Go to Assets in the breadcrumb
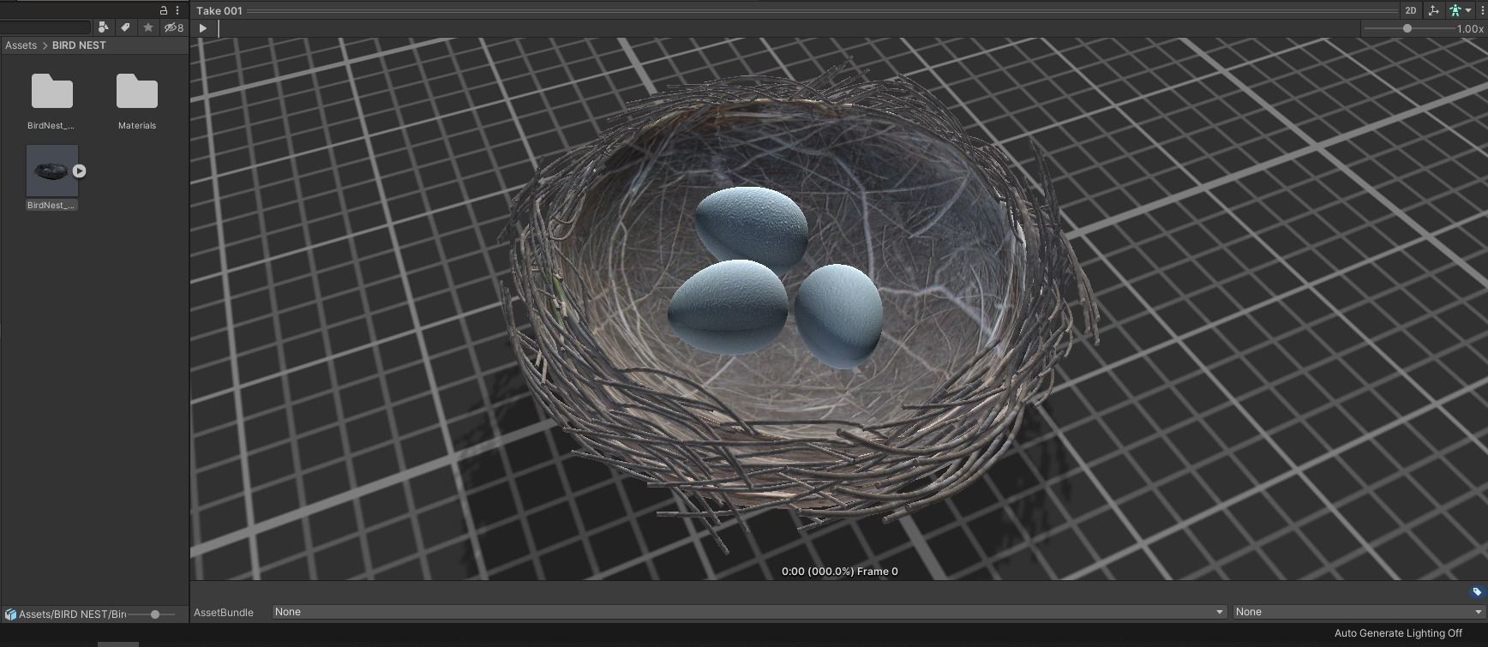Viewport: 1488px width, 647px height. [21, 45]
